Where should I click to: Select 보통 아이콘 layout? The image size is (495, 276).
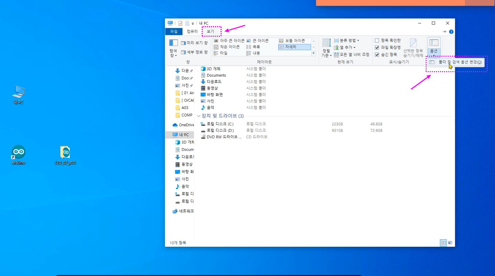point(292,41)
